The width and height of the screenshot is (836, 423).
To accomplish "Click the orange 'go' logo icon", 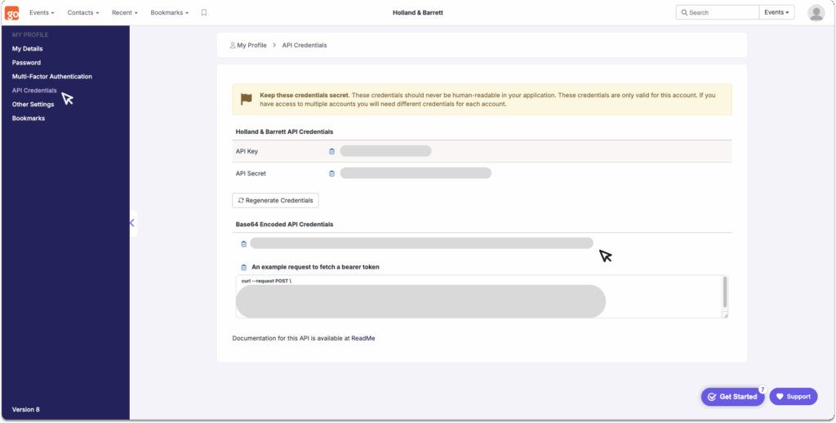I will coord(12,13).
